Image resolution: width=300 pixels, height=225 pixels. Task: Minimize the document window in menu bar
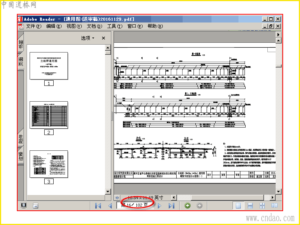265,26
